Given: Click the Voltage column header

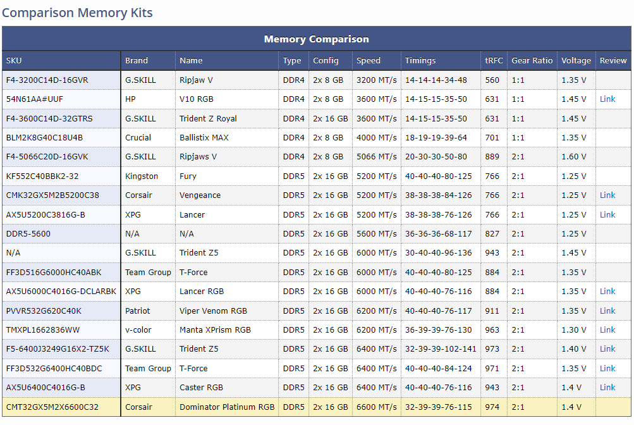Looking at the screenshot, I should (x=576, y=61).
